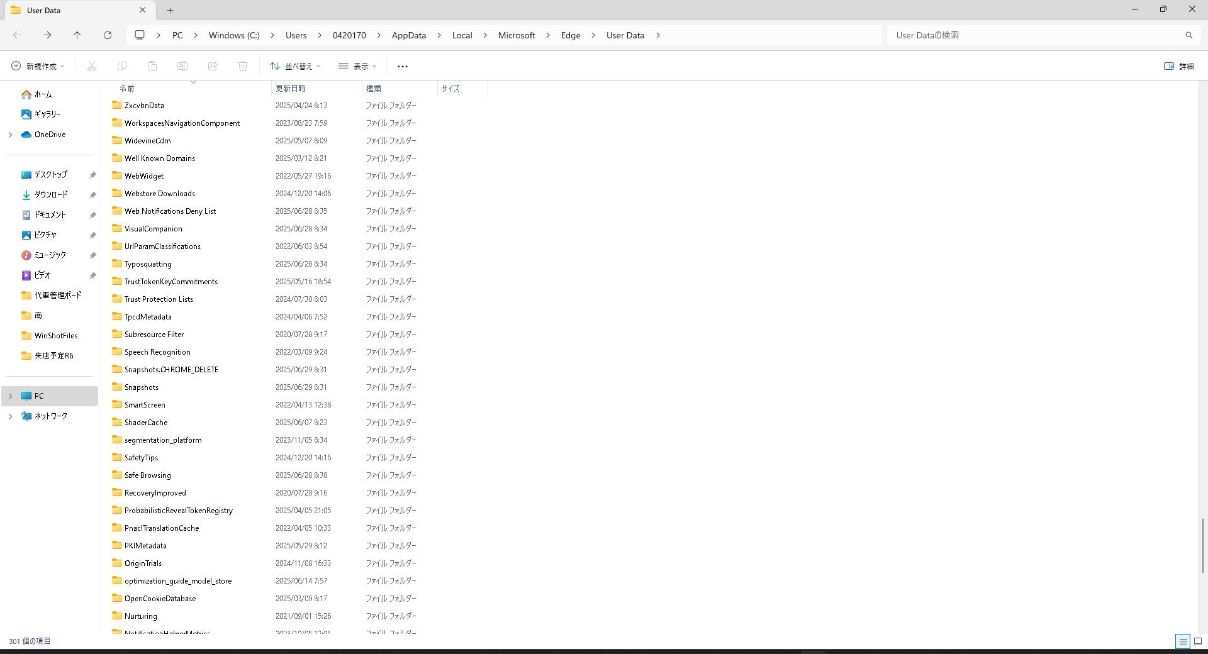
Task: Click the folder icon of WidevineCdm
Action: (117, 140)
